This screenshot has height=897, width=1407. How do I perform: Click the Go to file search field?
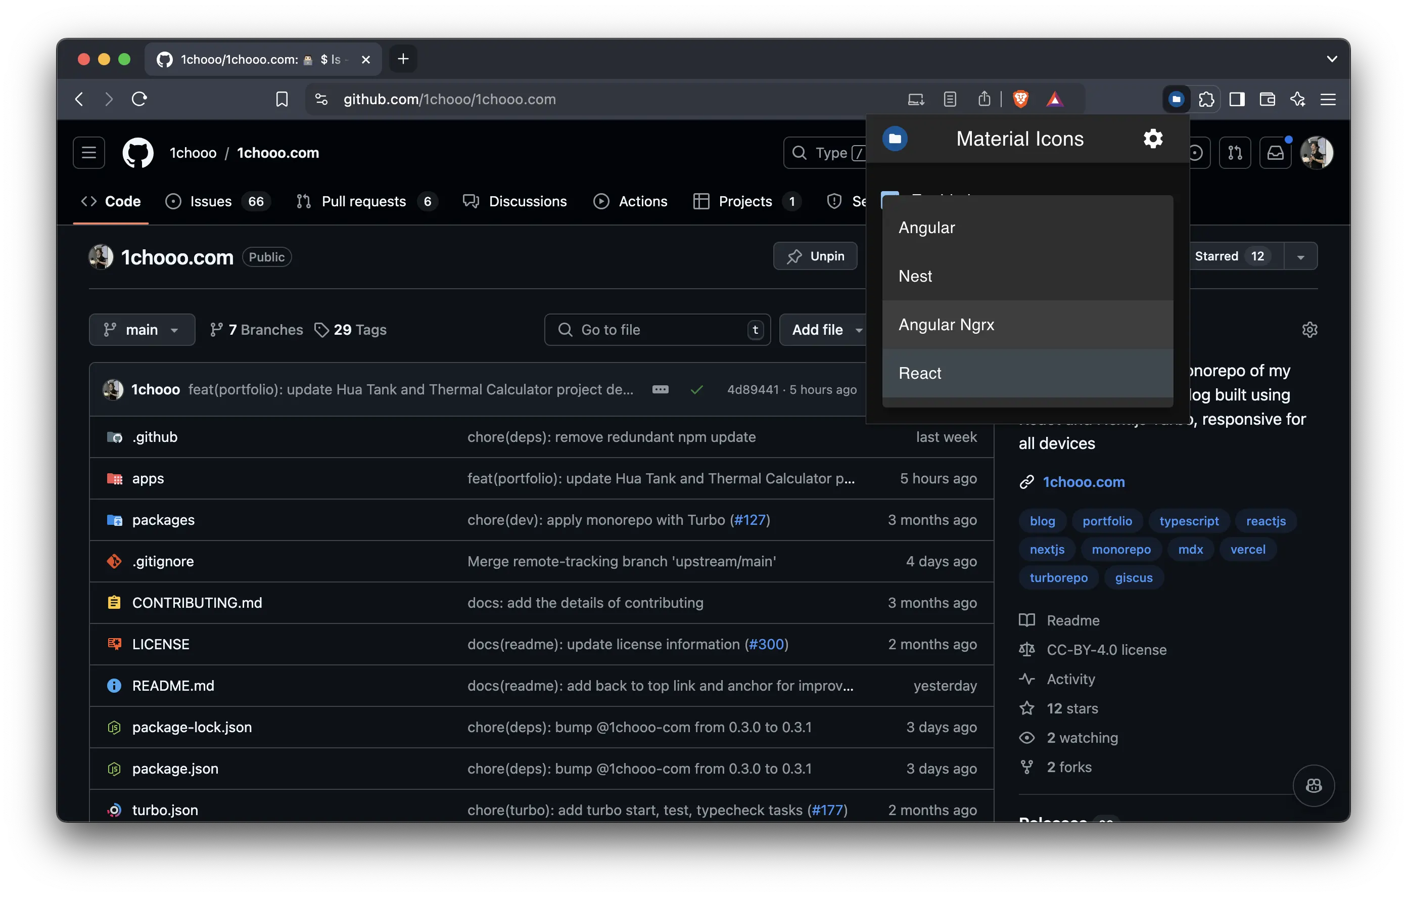pos(658,330)
